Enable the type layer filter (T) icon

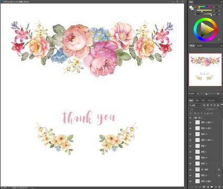click(x=211, y=105)
